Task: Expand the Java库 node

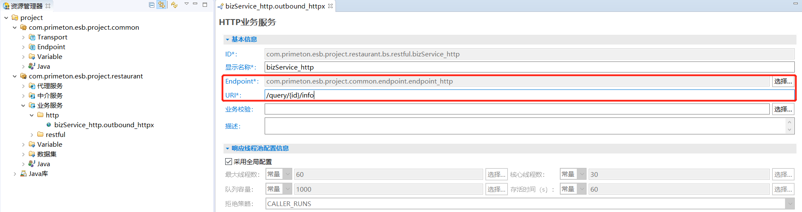Action: pos(15,174)
